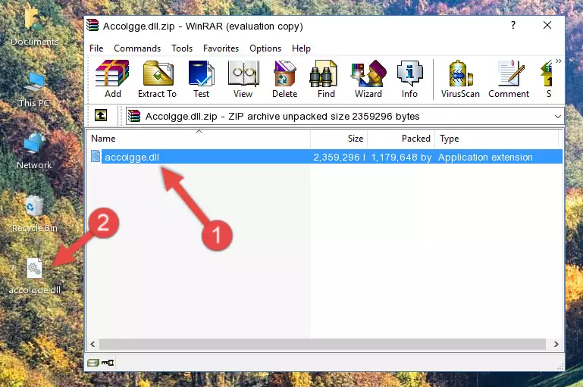The height and width of the screenshot is (387, 583).
Task: Close the WinRAR window
Action: point(547,25)
